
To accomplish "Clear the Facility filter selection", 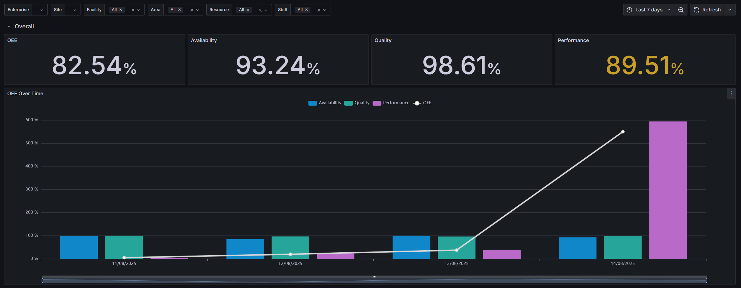I will [133, 10].
